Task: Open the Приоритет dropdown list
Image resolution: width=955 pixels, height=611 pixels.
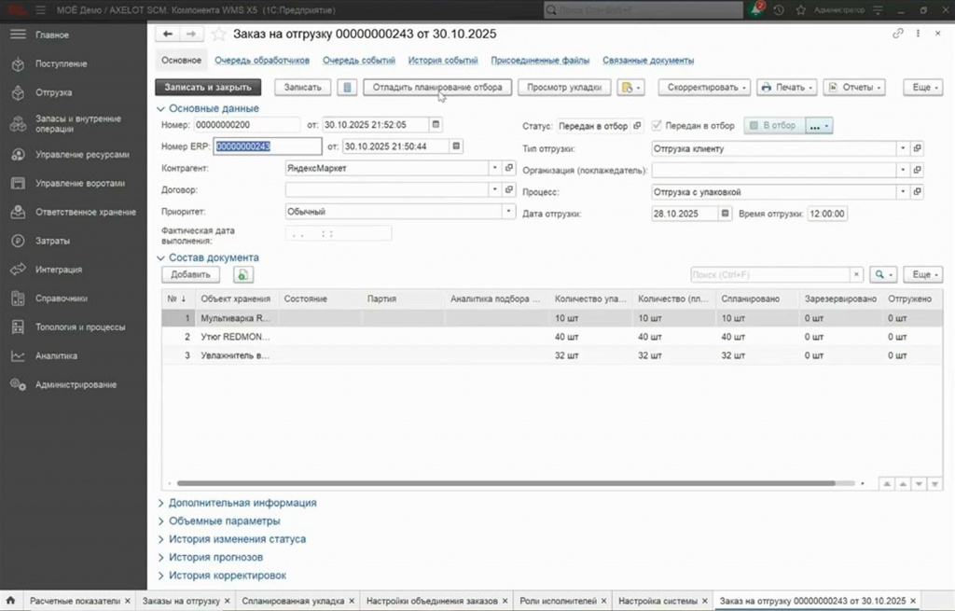Action: pyautogui.click(x=508, y=212)
